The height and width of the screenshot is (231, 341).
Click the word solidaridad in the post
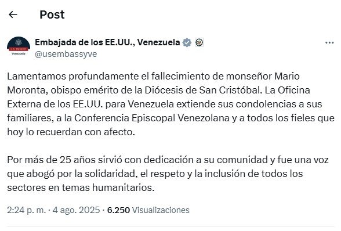click(111, 174)
